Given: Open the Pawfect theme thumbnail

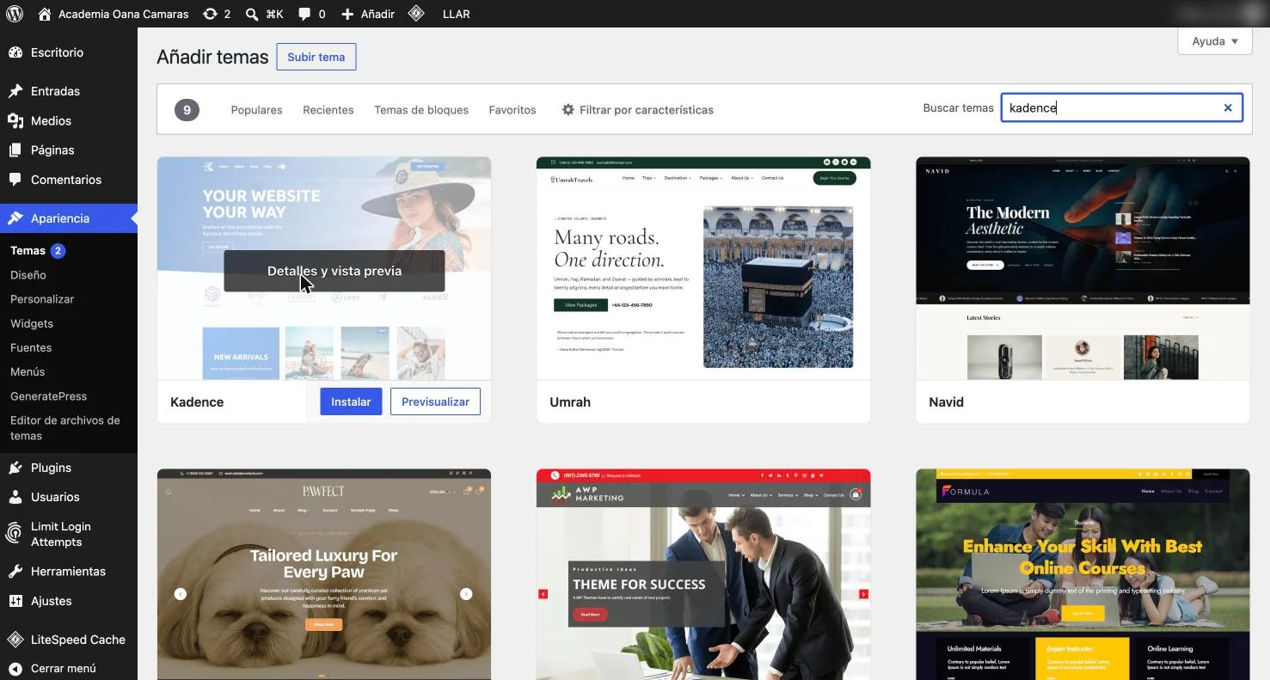Looking at the screenshot, I should [x=324, y=574].
